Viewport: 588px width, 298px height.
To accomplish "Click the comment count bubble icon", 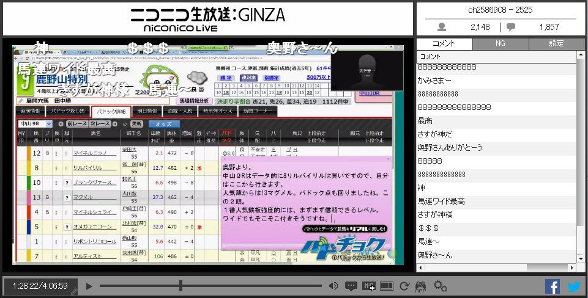I will coord(511,27).
